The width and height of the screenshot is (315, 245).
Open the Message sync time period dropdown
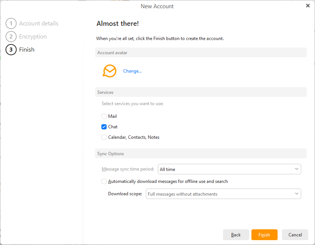pos(229,169)
